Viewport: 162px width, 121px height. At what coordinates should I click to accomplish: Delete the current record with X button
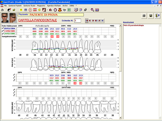click(x=99, y=21)
